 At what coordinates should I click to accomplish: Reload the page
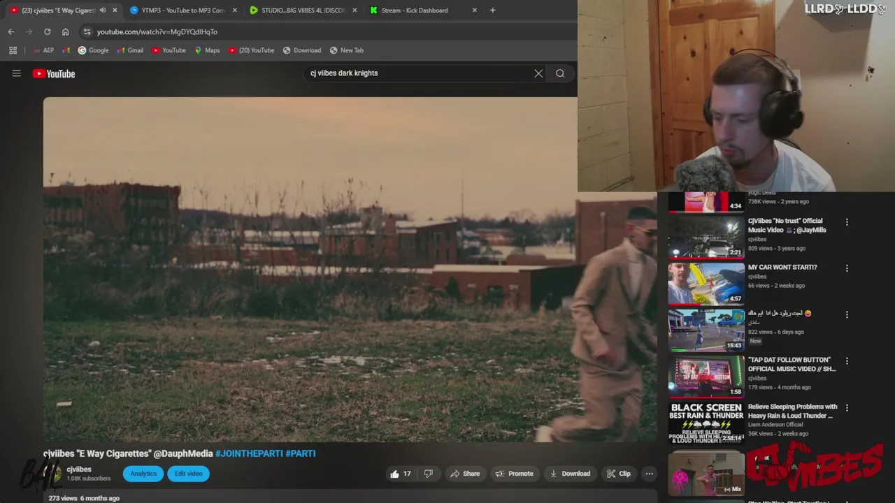47,31
